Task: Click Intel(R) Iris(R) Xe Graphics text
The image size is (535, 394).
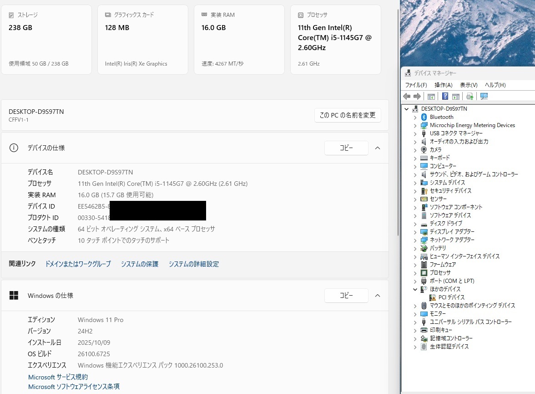Action: click(136, 64)
